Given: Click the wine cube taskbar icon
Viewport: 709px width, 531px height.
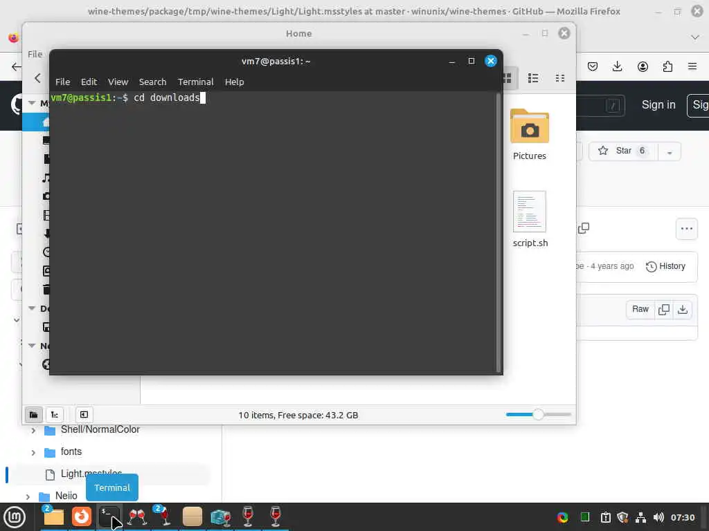Looking at the screenshot, I should click(220, 517).
